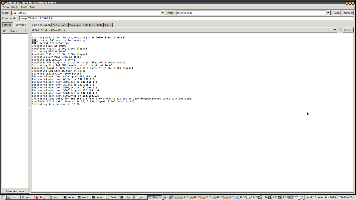
Task: Click the 48 °C temperature sensor applet
Action: pos(218,197)
